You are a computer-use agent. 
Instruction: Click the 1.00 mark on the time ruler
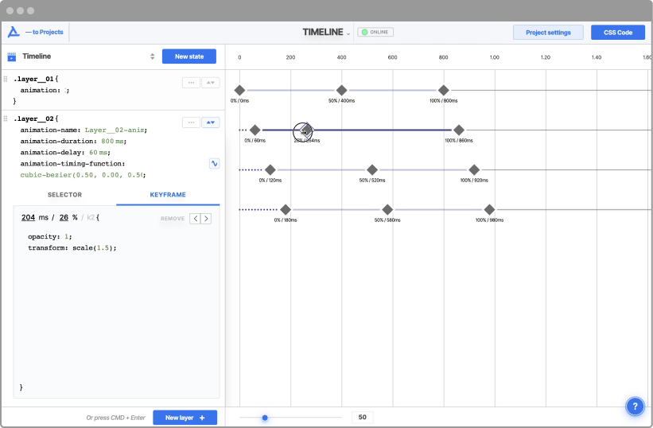point(495,57)
